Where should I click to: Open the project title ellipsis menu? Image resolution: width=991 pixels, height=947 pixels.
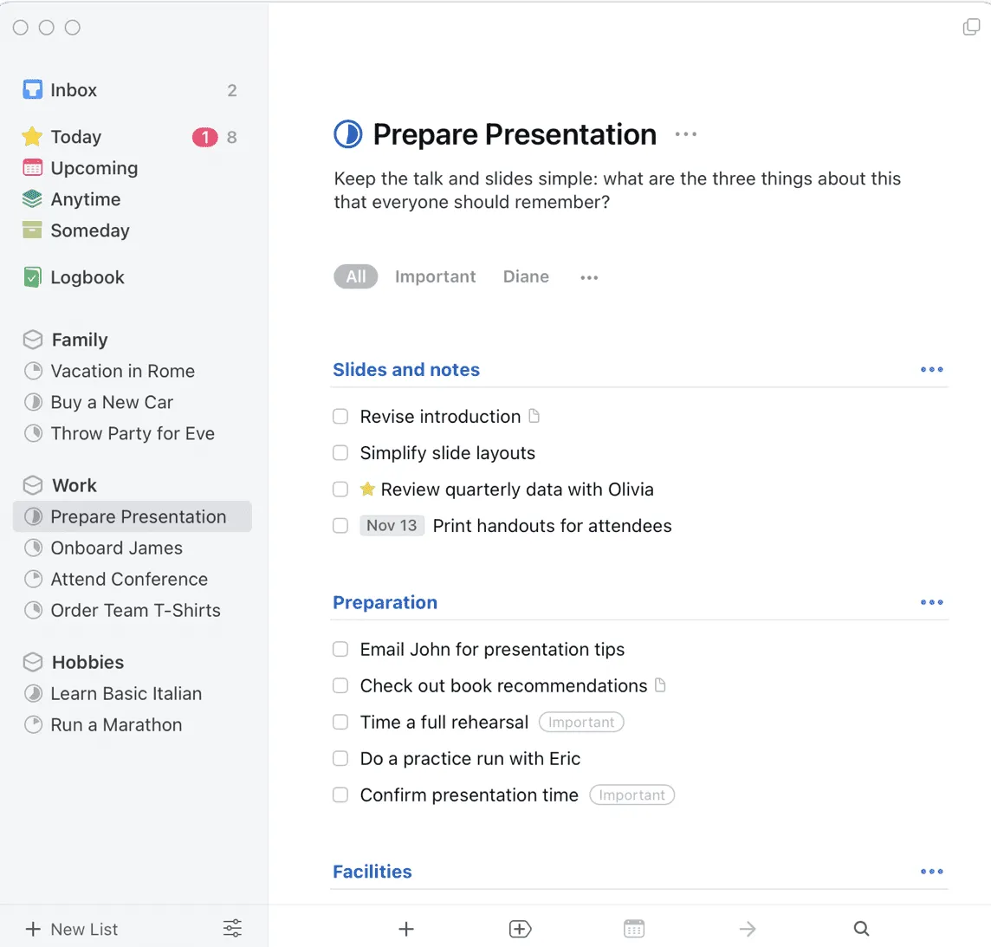pyautogui.click(x=686, y=134)
